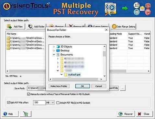
Task: Expand the third blurred subfolder under Documents
Action: (58, 67)
